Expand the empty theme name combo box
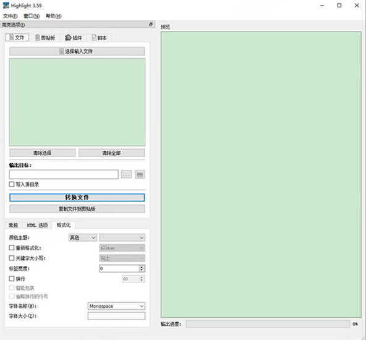The image size is (366, 340). 122,237
